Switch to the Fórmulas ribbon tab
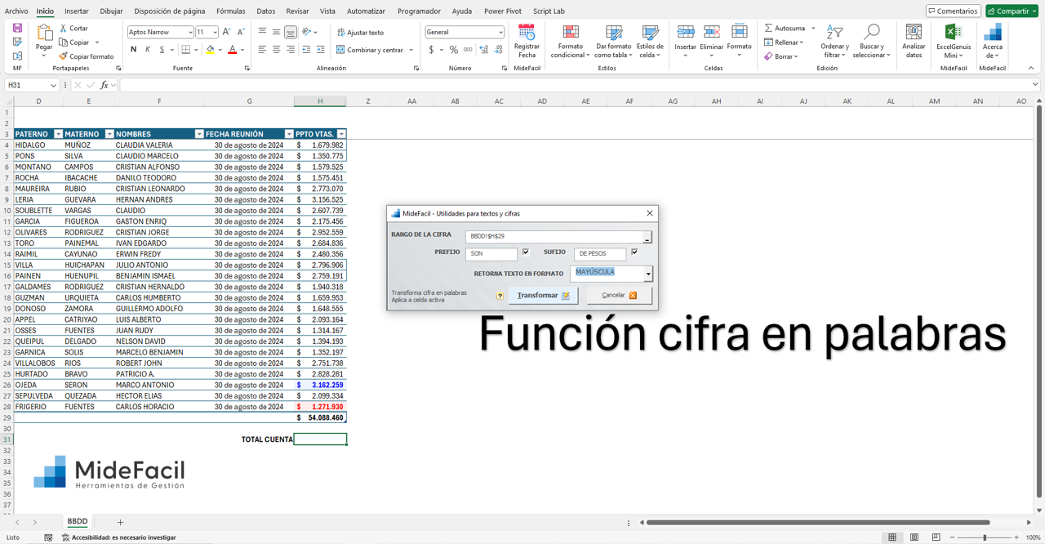Screen dimensions: 1045x544 click(230, 11)
